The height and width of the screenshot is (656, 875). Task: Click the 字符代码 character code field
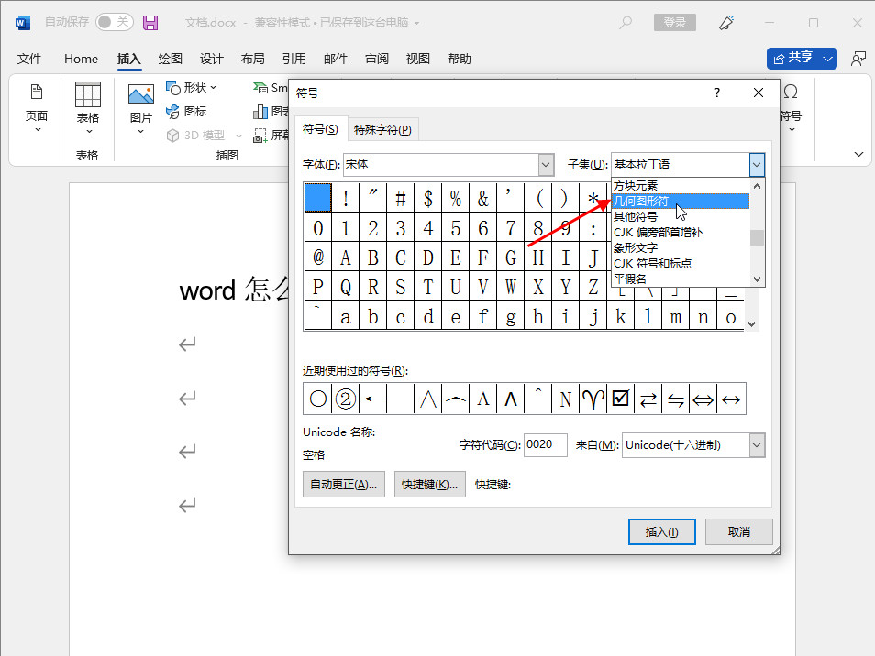pos(546,444)
